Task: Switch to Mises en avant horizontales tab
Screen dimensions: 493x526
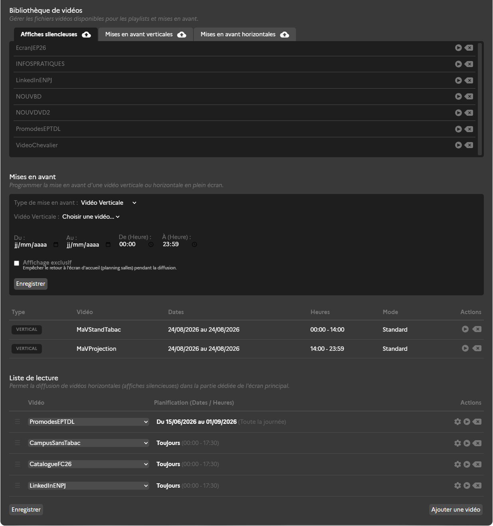Action: pos(245,34)
